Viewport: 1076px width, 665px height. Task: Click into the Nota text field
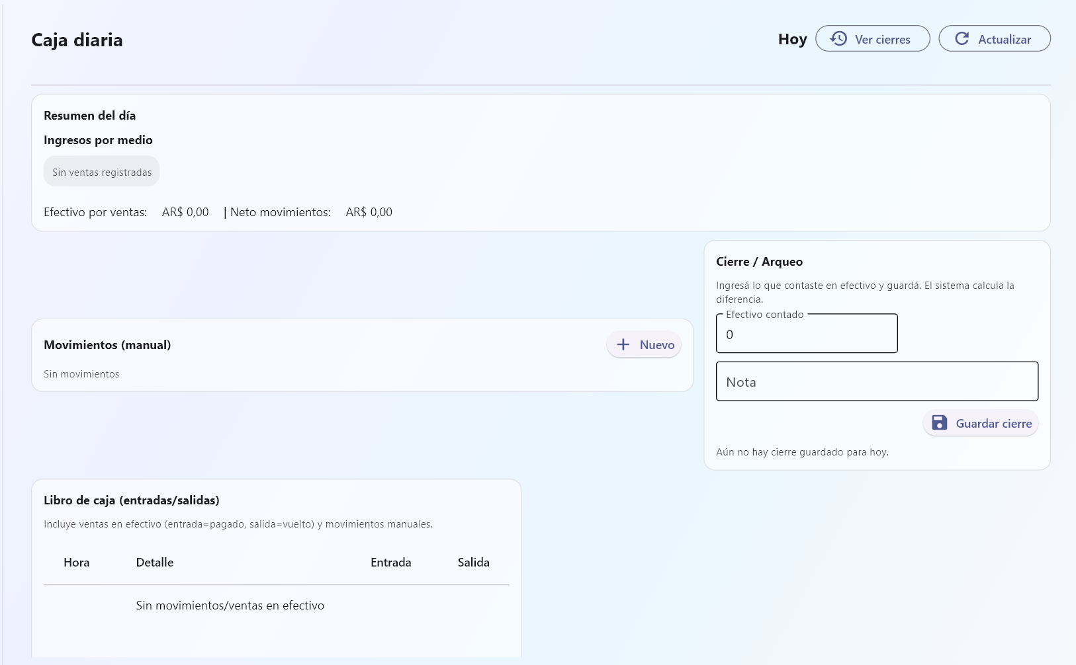876,382
